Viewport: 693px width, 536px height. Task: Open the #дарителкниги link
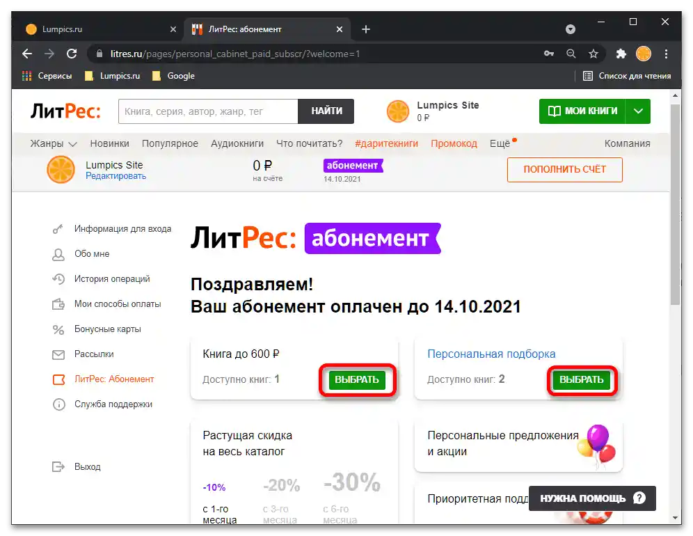click(386, 143)
